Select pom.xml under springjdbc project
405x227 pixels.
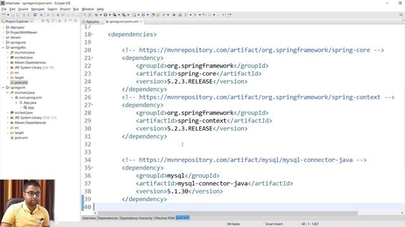tap(21, 83)
